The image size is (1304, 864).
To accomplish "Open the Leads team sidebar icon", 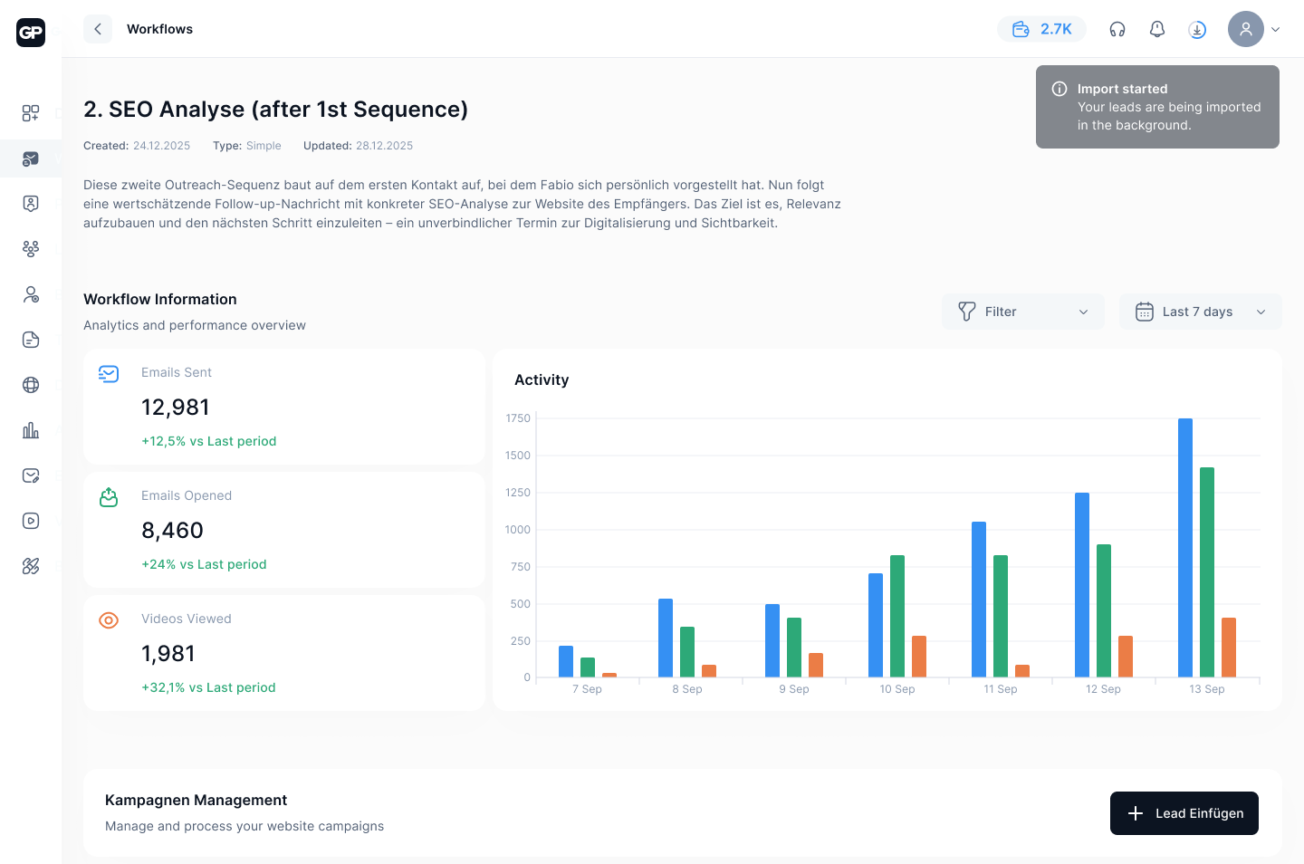I will (x=30, y=248).
